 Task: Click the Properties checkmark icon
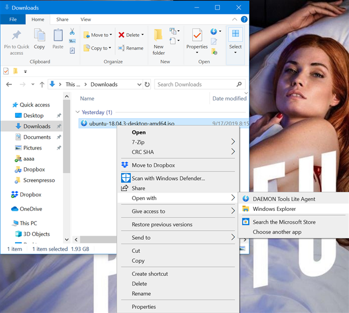point(197,35)
